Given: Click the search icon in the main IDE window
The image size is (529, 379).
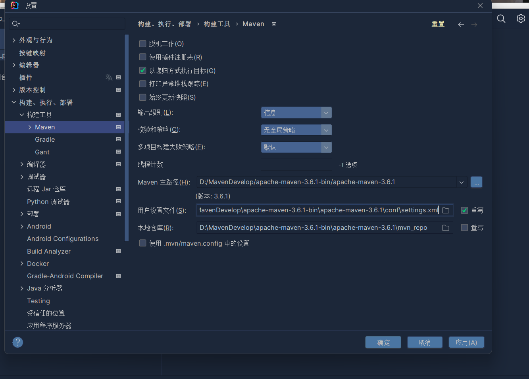Looking at the screenshot, I should pos(501,19).
